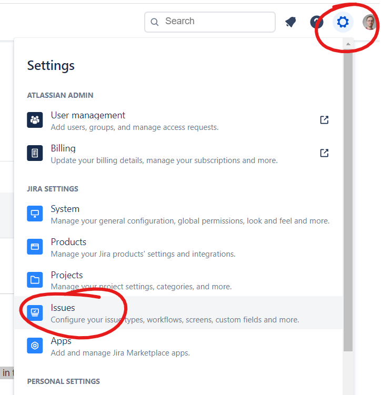Image resolution: width=381 pixels, height=395 pixels.
Task: Click the User management people icon
Action: [35, 120]
